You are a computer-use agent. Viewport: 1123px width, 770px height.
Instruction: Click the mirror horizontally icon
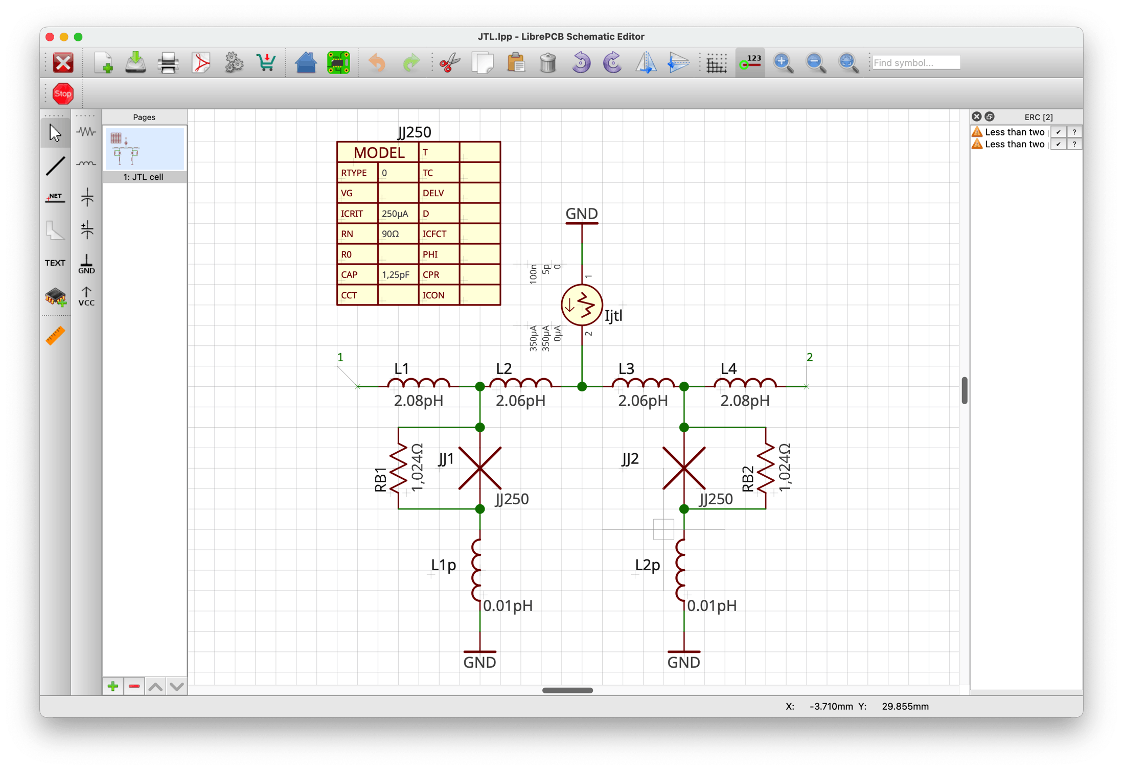tap(646, 63)
